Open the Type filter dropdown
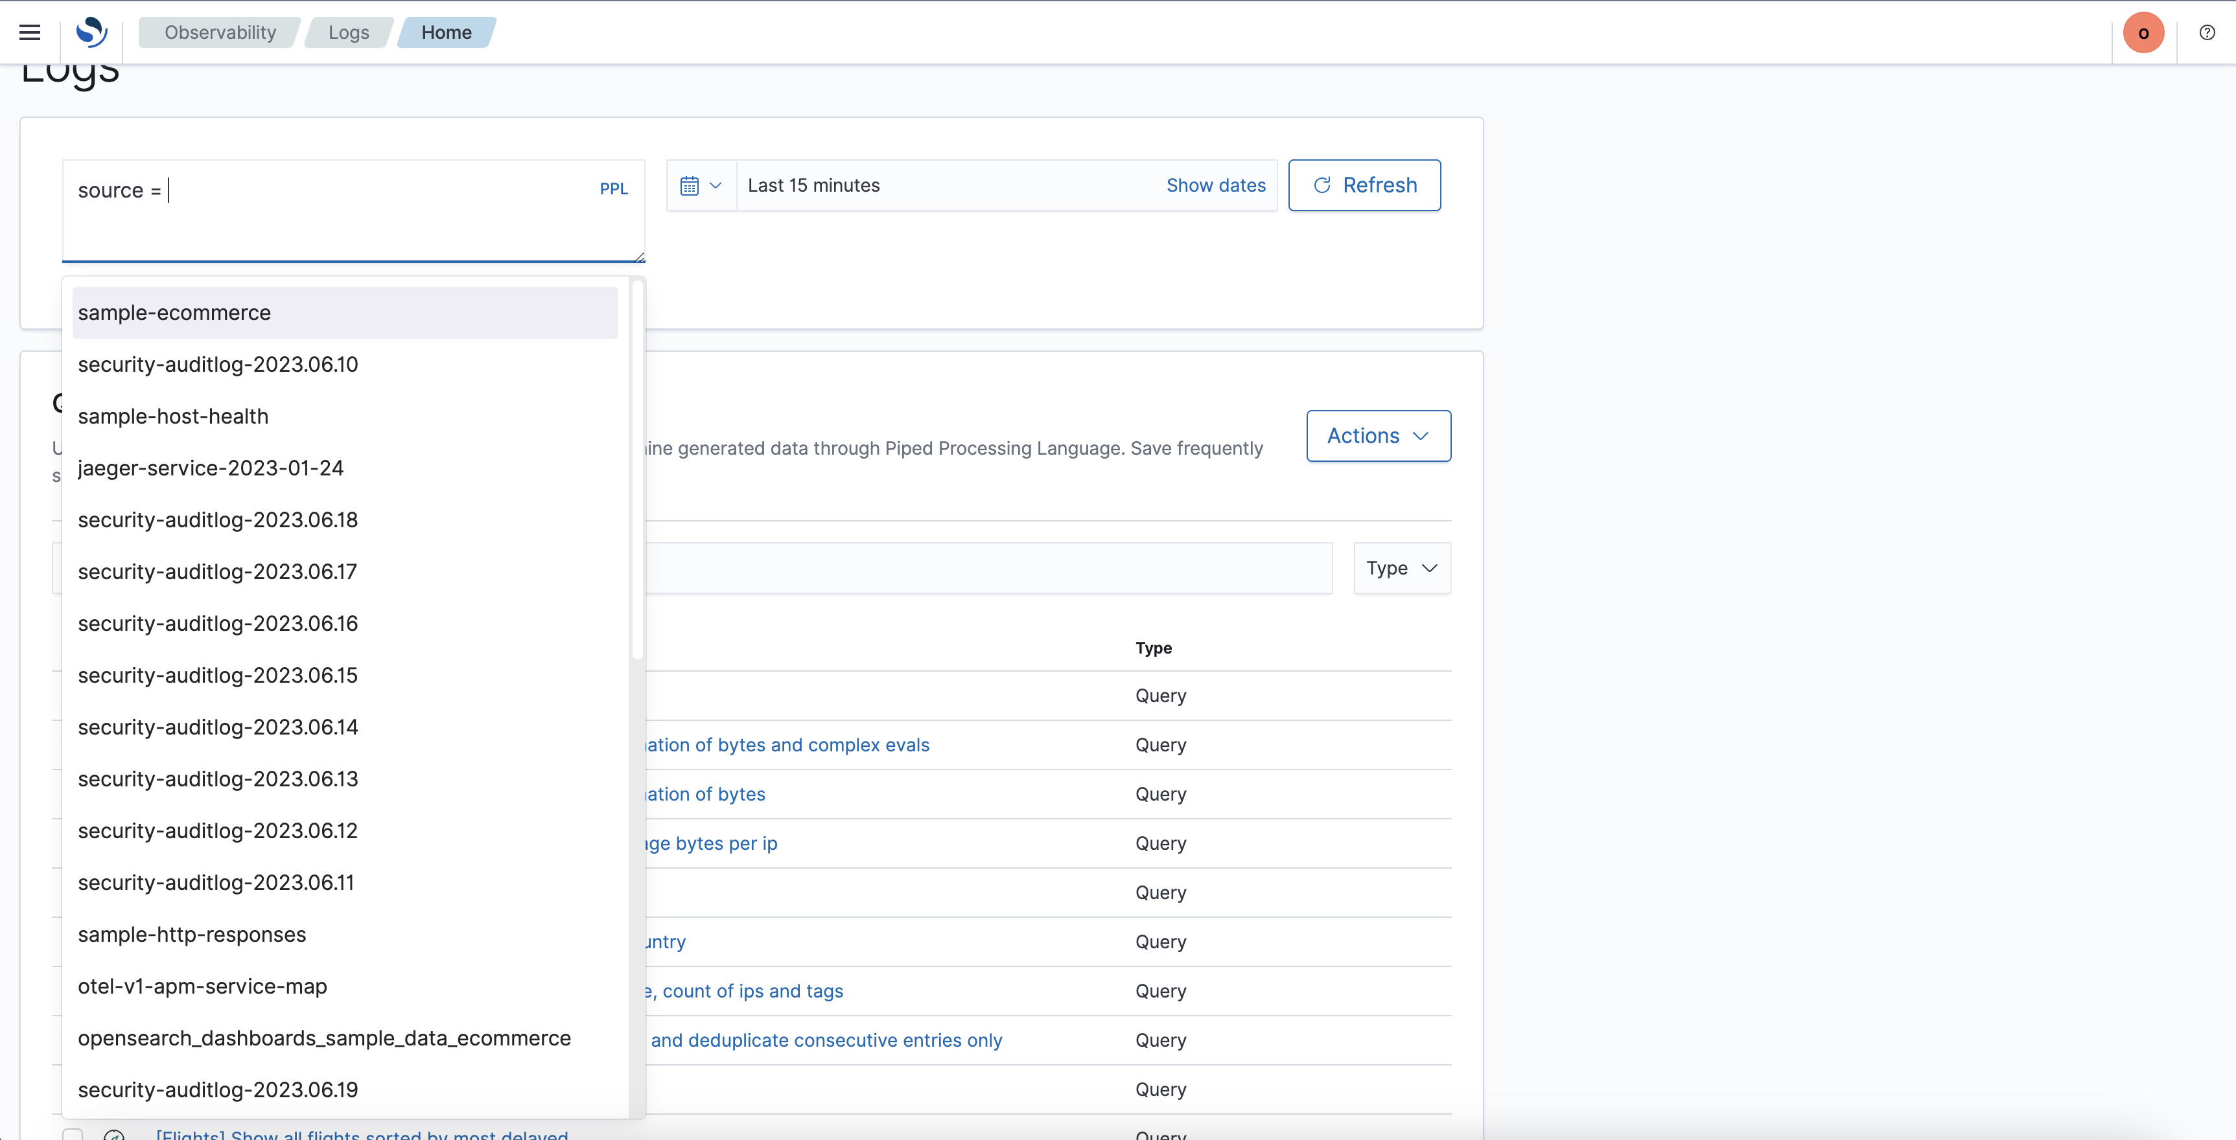 1400,568
